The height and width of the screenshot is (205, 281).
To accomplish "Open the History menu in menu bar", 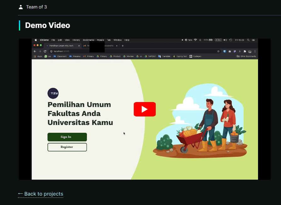I will pos(76,40).
